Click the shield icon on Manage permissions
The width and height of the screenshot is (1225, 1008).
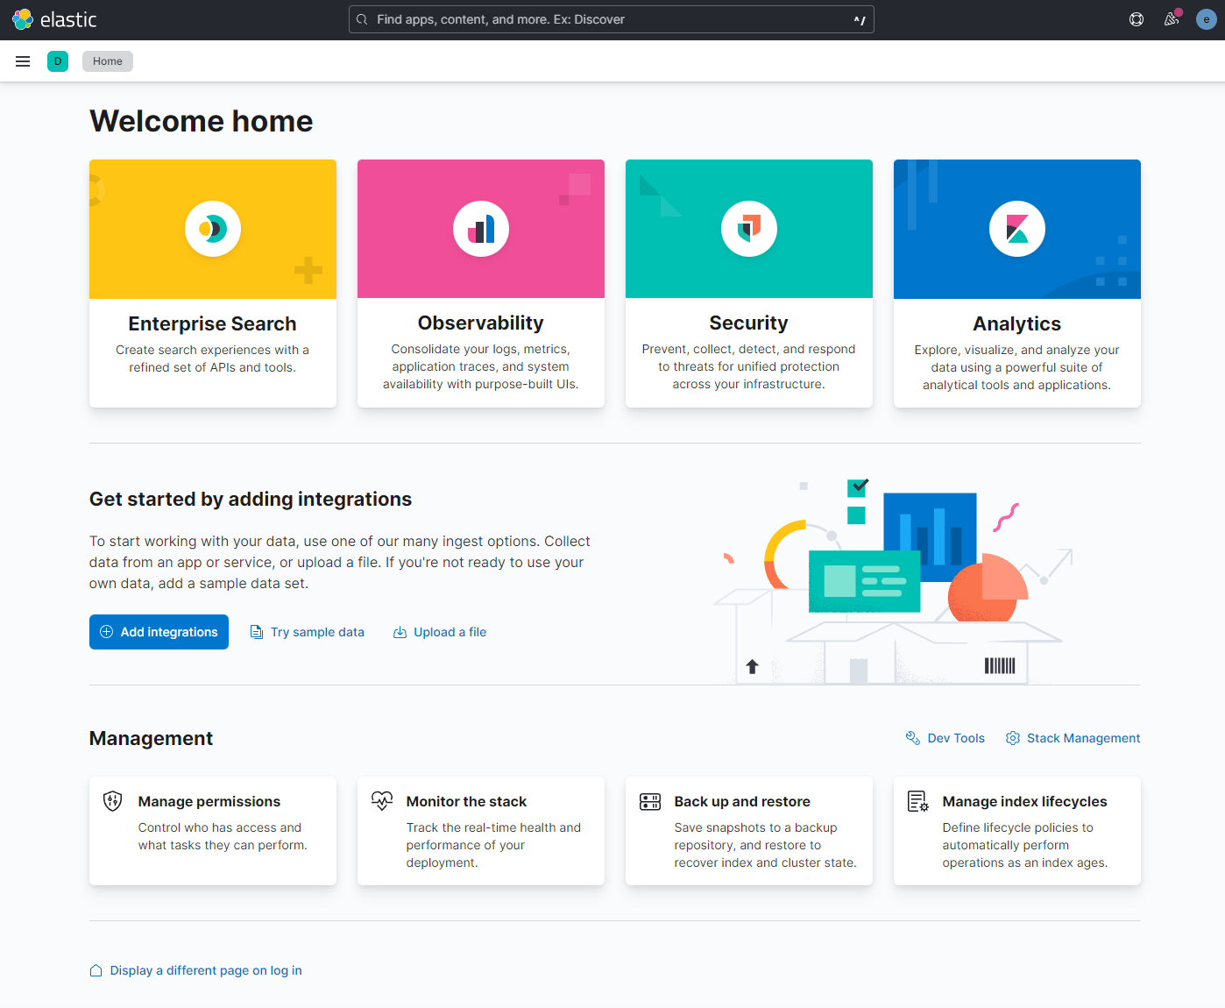(x=113, y=801)
